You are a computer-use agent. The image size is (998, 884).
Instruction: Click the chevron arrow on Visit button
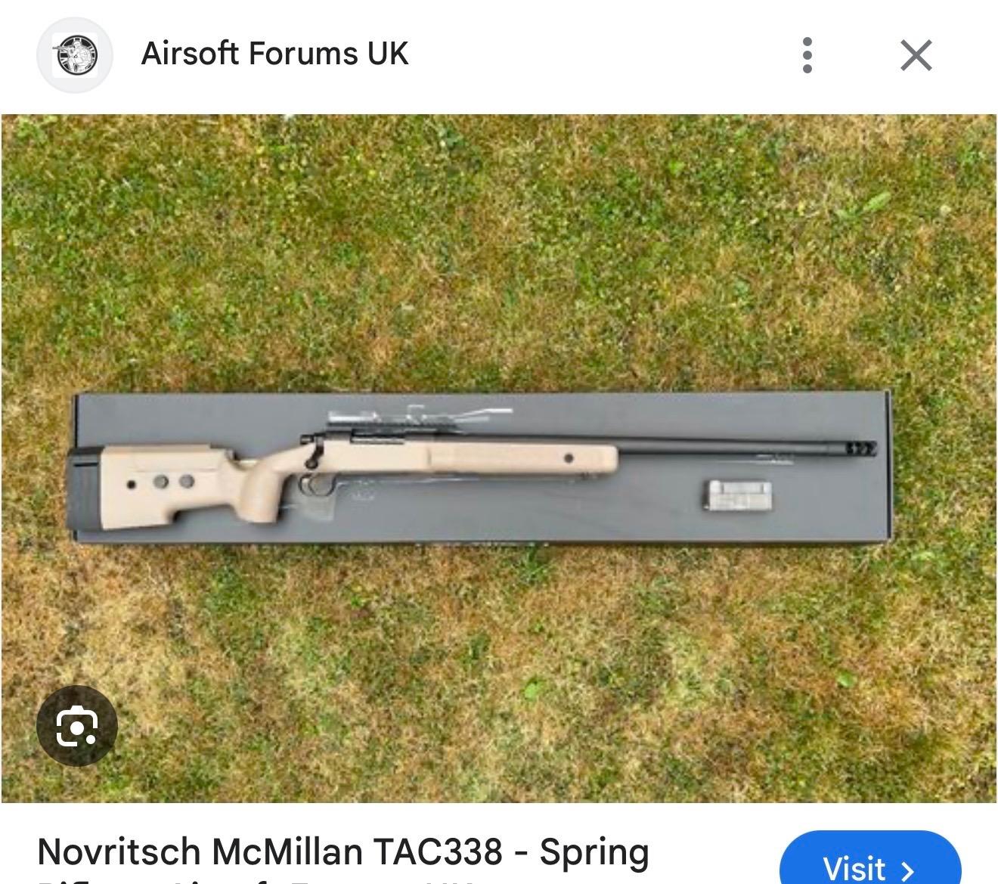point(908,870)
